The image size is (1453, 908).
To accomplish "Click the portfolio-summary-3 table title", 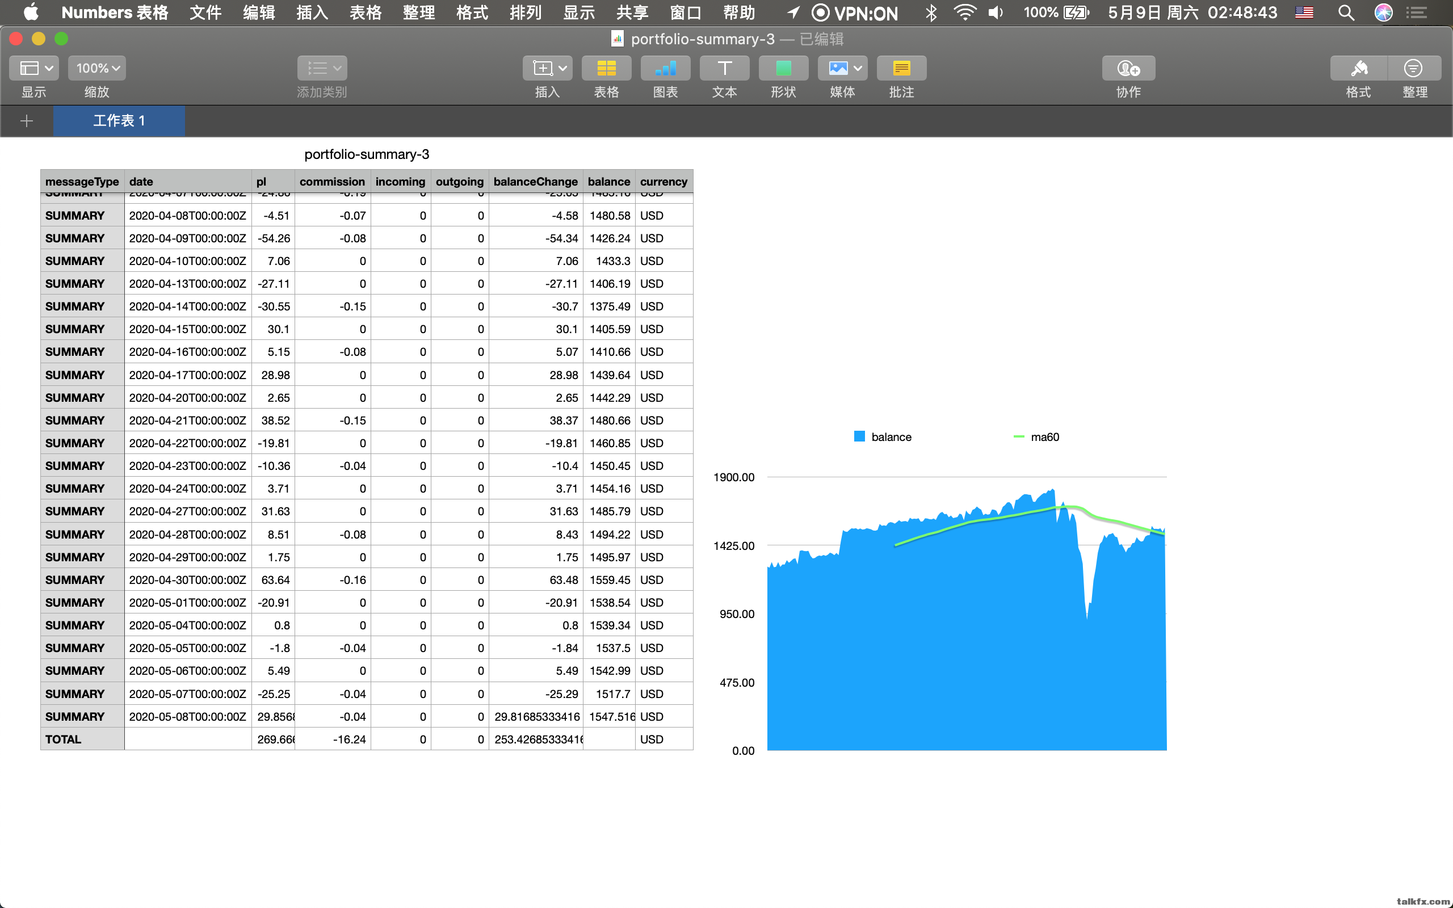I will pyautogui.click(x=367, y=154).
